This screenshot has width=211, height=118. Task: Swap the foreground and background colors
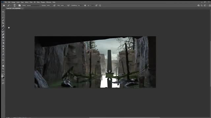pyautogui.click(x=4, y=74)
